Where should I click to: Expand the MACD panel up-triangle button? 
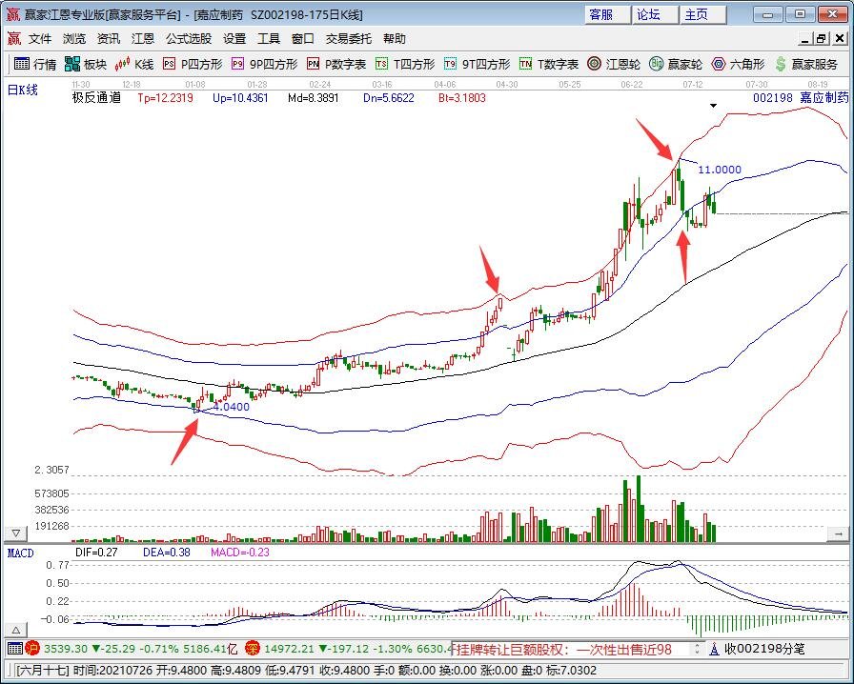click(16, 631)
